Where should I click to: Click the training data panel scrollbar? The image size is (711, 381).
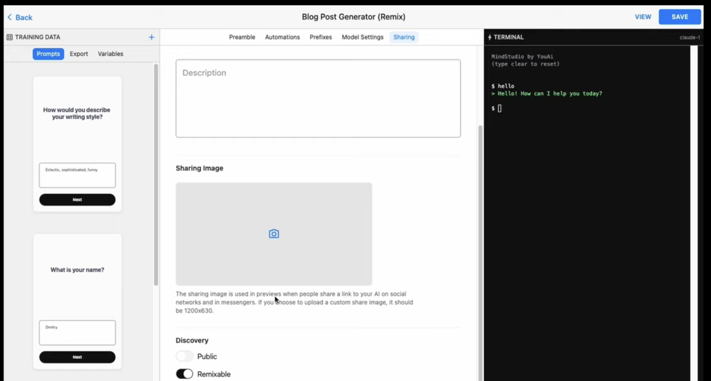point(156,174)
